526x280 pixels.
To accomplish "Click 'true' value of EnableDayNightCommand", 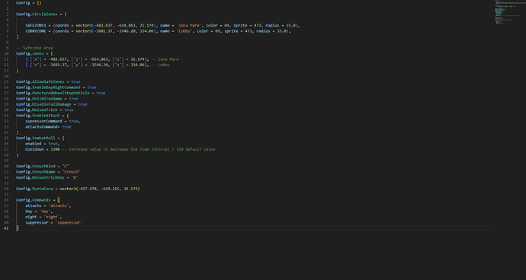I will (x=91, y=87).
